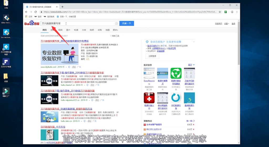Open first result 万兴数据恢复专家 免费版
Screen dimensions: 269x147
point(65,41)
